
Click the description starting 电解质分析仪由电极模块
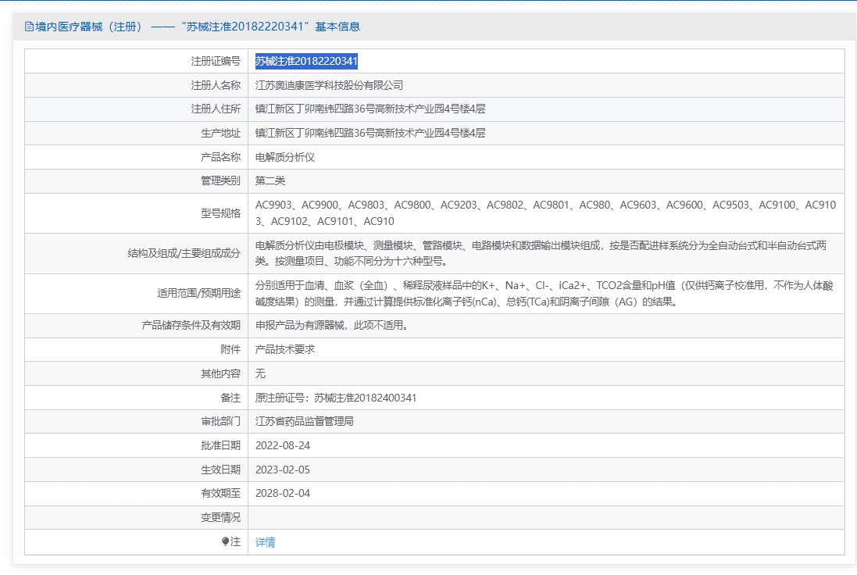541,253
